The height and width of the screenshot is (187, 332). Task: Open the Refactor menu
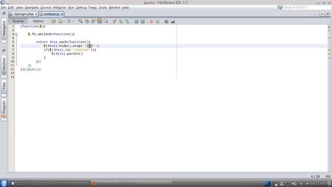[60, 7]
